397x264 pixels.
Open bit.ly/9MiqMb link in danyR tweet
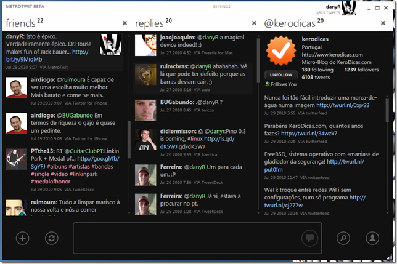coord(24,60)
